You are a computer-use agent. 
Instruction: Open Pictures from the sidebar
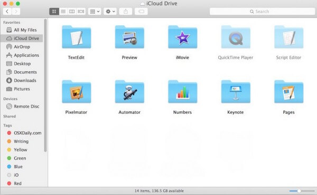(22, 89)
